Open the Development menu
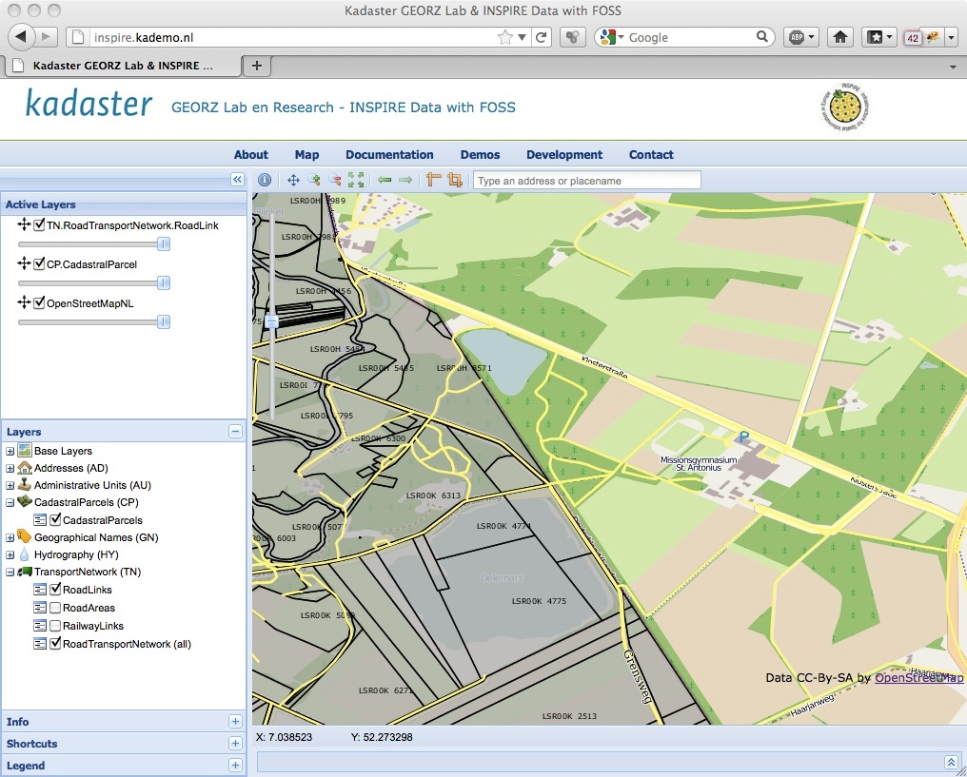The height and width of the screenshot is (777, 967). click(564, 155)
